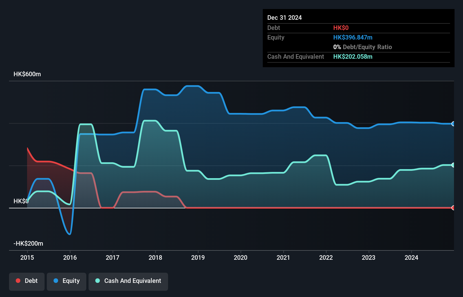Click the tooltip Equity value HK$396.847m
This screenshot has height=297, width=463.
click(x=353, y=37)
